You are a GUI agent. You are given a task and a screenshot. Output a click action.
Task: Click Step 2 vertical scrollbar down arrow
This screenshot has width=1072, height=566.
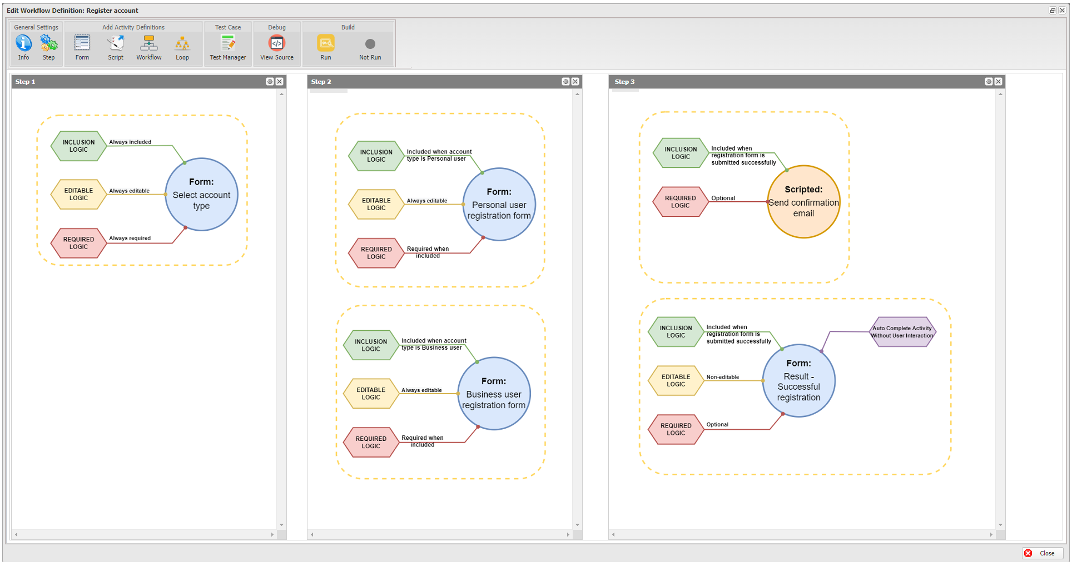point(577,525)
